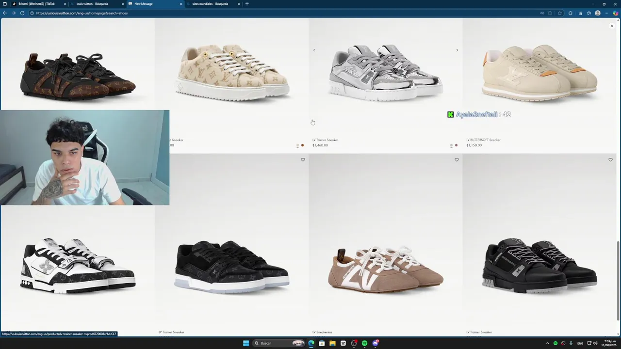Viewport: 621px width, 349px height.
Task: Expand the system tray hidden icons chevron
Action: point(548,343)
